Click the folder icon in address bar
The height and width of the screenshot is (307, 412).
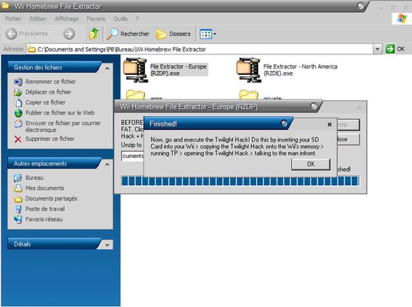[x=32, y=49]
